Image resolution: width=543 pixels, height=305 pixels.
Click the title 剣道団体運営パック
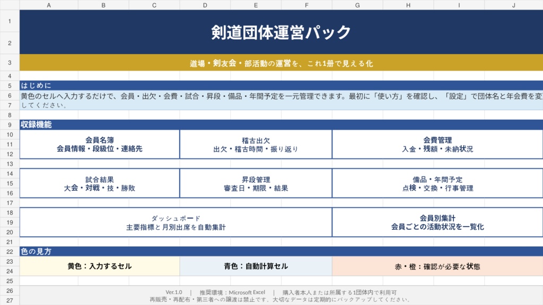(281, 32)
